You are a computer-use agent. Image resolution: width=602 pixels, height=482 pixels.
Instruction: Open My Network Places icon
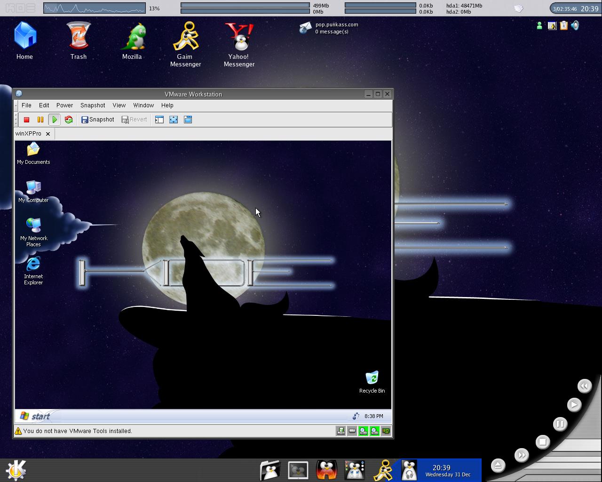point(33,232)
